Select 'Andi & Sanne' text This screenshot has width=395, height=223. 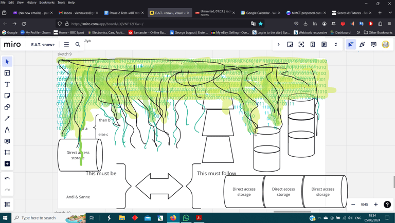click(78, 197)
